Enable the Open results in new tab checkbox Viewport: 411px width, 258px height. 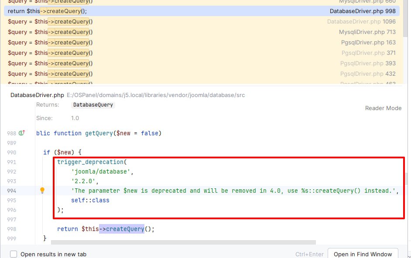(14, 254)
